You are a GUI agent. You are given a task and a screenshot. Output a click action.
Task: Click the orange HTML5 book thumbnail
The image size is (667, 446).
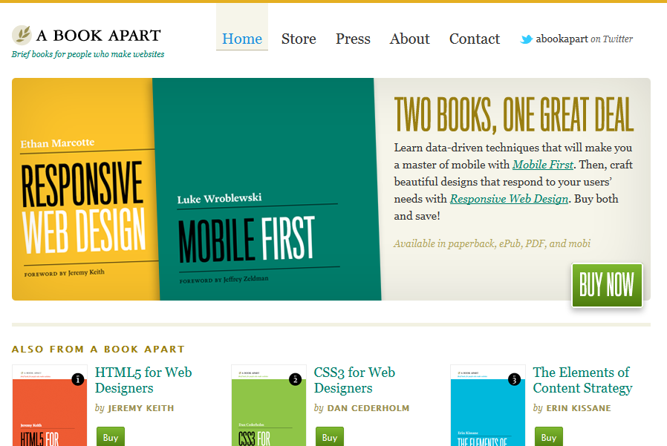(50, 406)
